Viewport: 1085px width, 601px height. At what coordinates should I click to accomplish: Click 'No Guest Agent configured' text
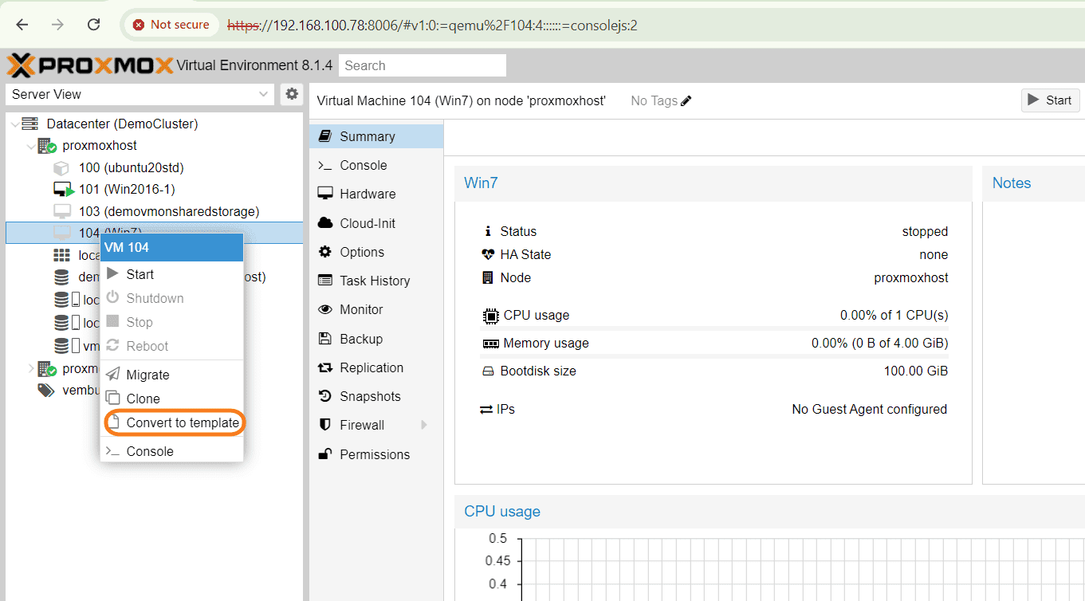870,409
